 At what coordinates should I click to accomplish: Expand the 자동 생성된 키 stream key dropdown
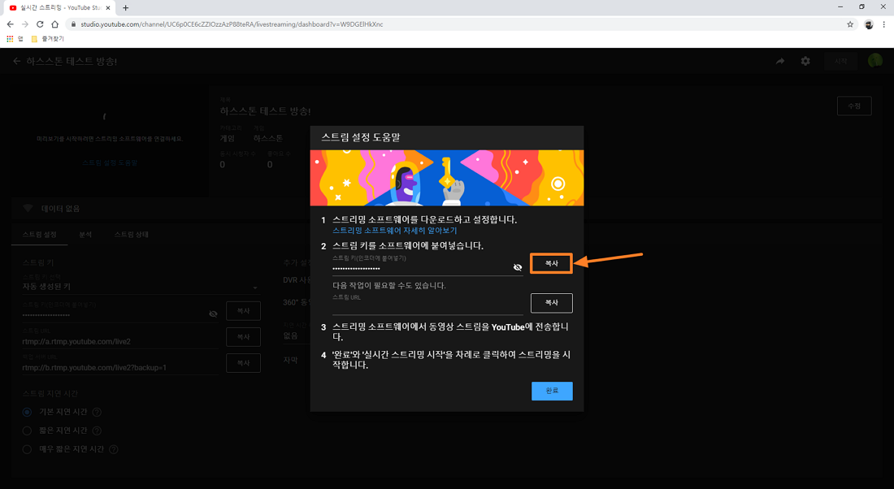[x=141, y=287]
